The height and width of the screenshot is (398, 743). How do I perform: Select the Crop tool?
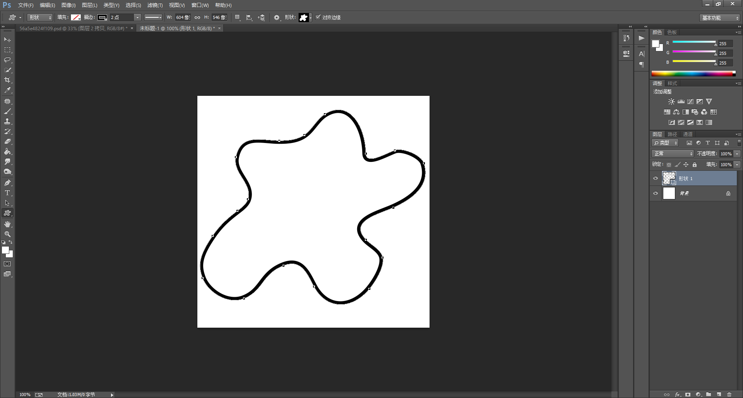click(7, 80)
